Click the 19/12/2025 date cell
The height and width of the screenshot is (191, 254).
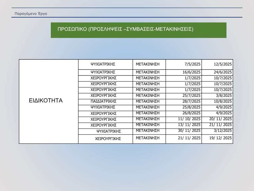[217, 138]
